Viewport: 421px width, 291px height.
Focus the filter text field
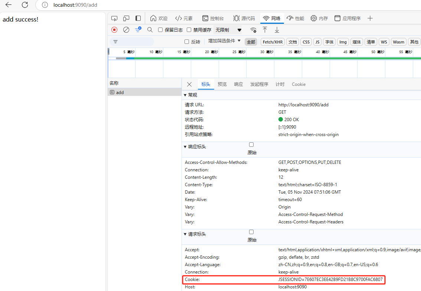132,42
